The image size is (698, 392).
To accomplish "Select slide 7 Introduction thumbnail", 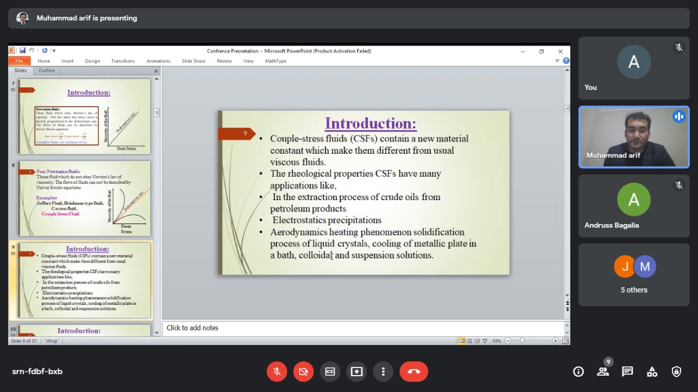I will (x=84, y=117).
